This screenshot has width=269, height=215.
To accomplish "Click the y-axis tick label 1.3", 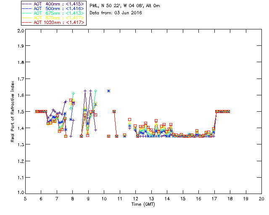I will click(x=21, y=144).
